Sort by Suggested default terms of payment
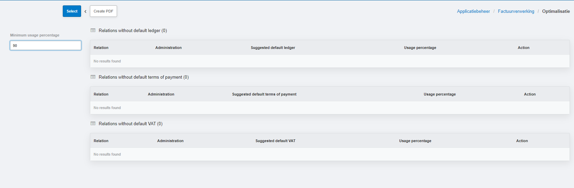The width and height of the screenshot is (574, 188). [x=264, y=94]
